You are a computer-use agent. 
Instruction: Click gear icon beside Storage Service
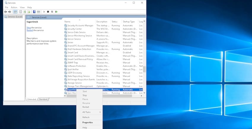coord(66,83)
